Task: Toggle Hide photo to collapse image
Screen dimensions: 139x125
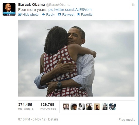Action: 28,15
